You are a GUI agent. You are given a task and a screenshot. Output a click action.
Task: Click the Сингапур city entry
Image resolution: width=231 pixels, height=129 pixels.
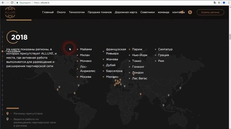[165, 49]
